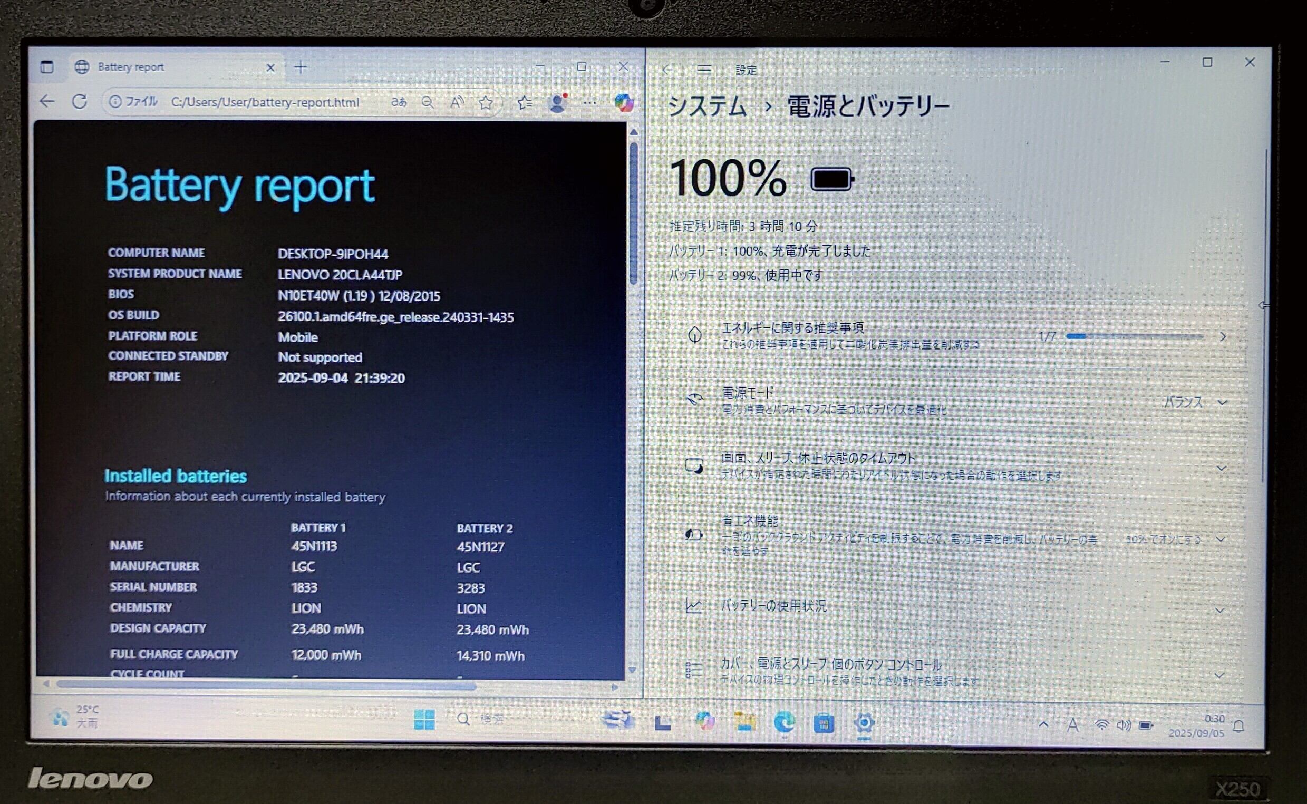Click the browser refresh icon
This screenshot has width=1307, height=804.
pyautogui.click(x=80, y=101)
